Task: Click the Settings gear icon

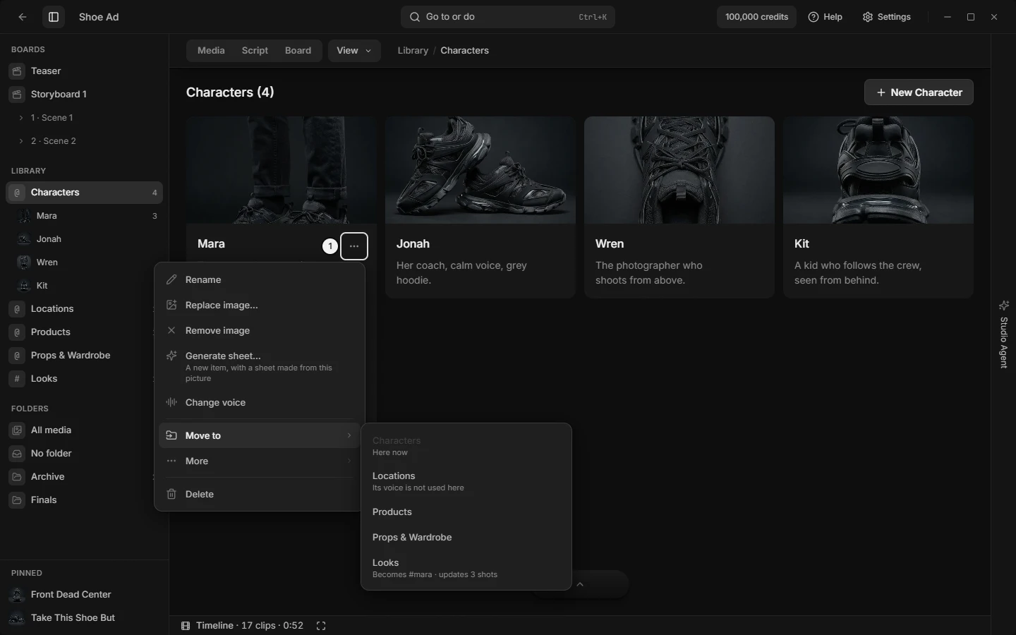Action: point(868,17)
